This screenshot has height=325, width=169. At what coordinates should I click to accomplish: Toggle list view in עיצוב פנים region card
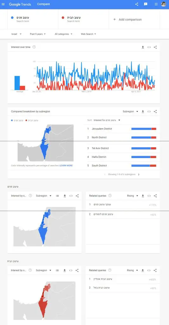point(57,196)
